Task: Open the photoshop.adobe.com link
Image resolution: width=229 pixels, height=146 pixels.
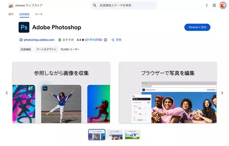Action: pyautogui.click(x=39, y=40)
